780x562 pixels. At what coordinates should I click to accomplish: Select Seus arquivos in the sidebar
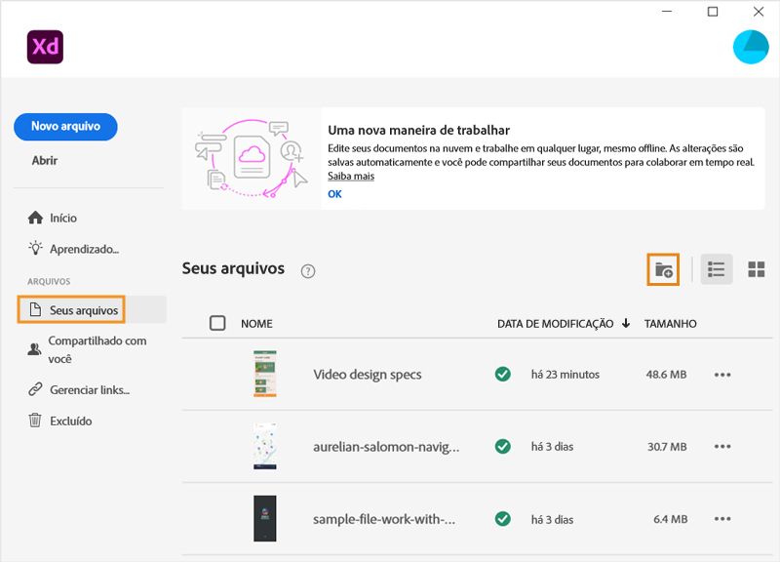tap(83, 310)
